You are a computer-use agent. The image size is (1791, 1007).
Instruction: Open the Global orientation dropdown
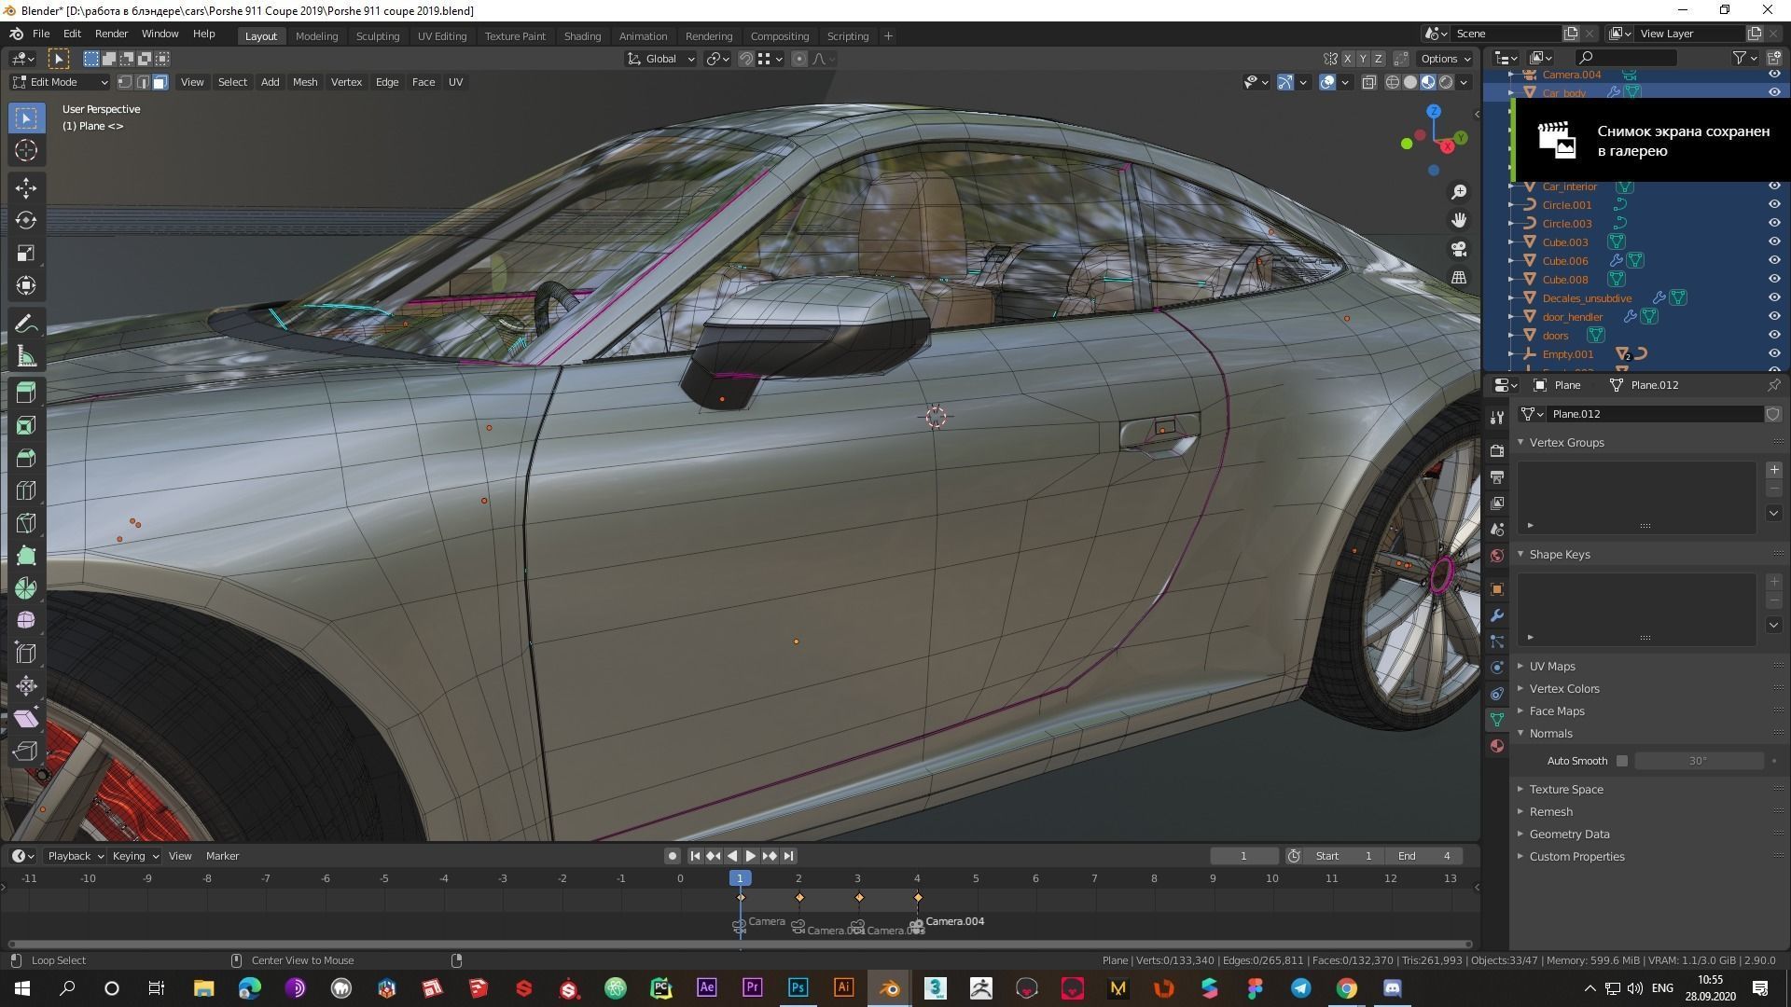click(660, 59)
